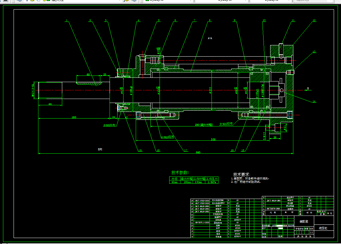Click the 6-M6均布 annotation

[109, 125]
